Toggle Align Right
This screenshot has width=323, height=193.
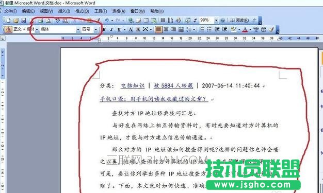[x=173, y=29]
